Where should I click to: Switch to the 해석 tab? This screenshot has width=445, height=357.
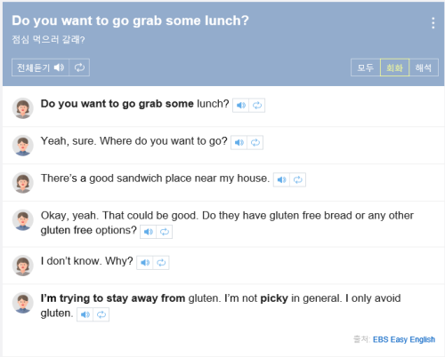[x=424, y=67]
